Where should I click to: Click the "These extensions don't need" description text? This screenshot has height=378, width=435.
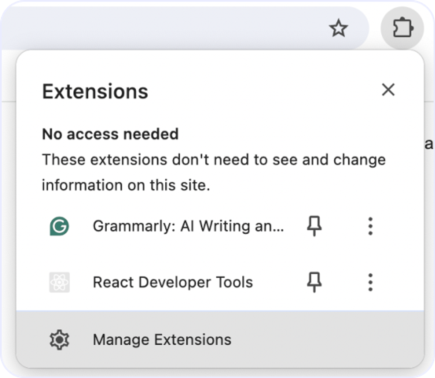pos(214,172)
